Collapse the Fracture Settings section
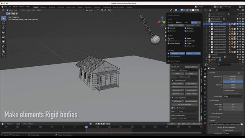 pos(173,80)
